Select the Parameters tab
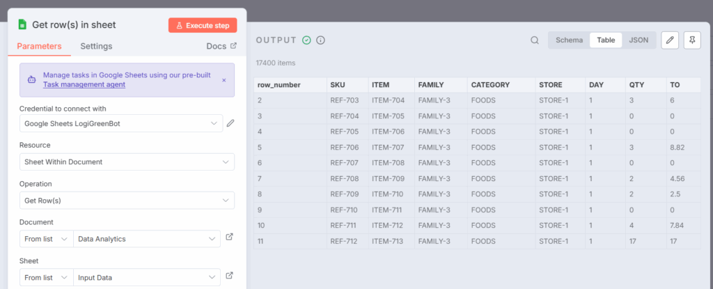The height and width of the screenshot is (289, 713). point(39,47)
